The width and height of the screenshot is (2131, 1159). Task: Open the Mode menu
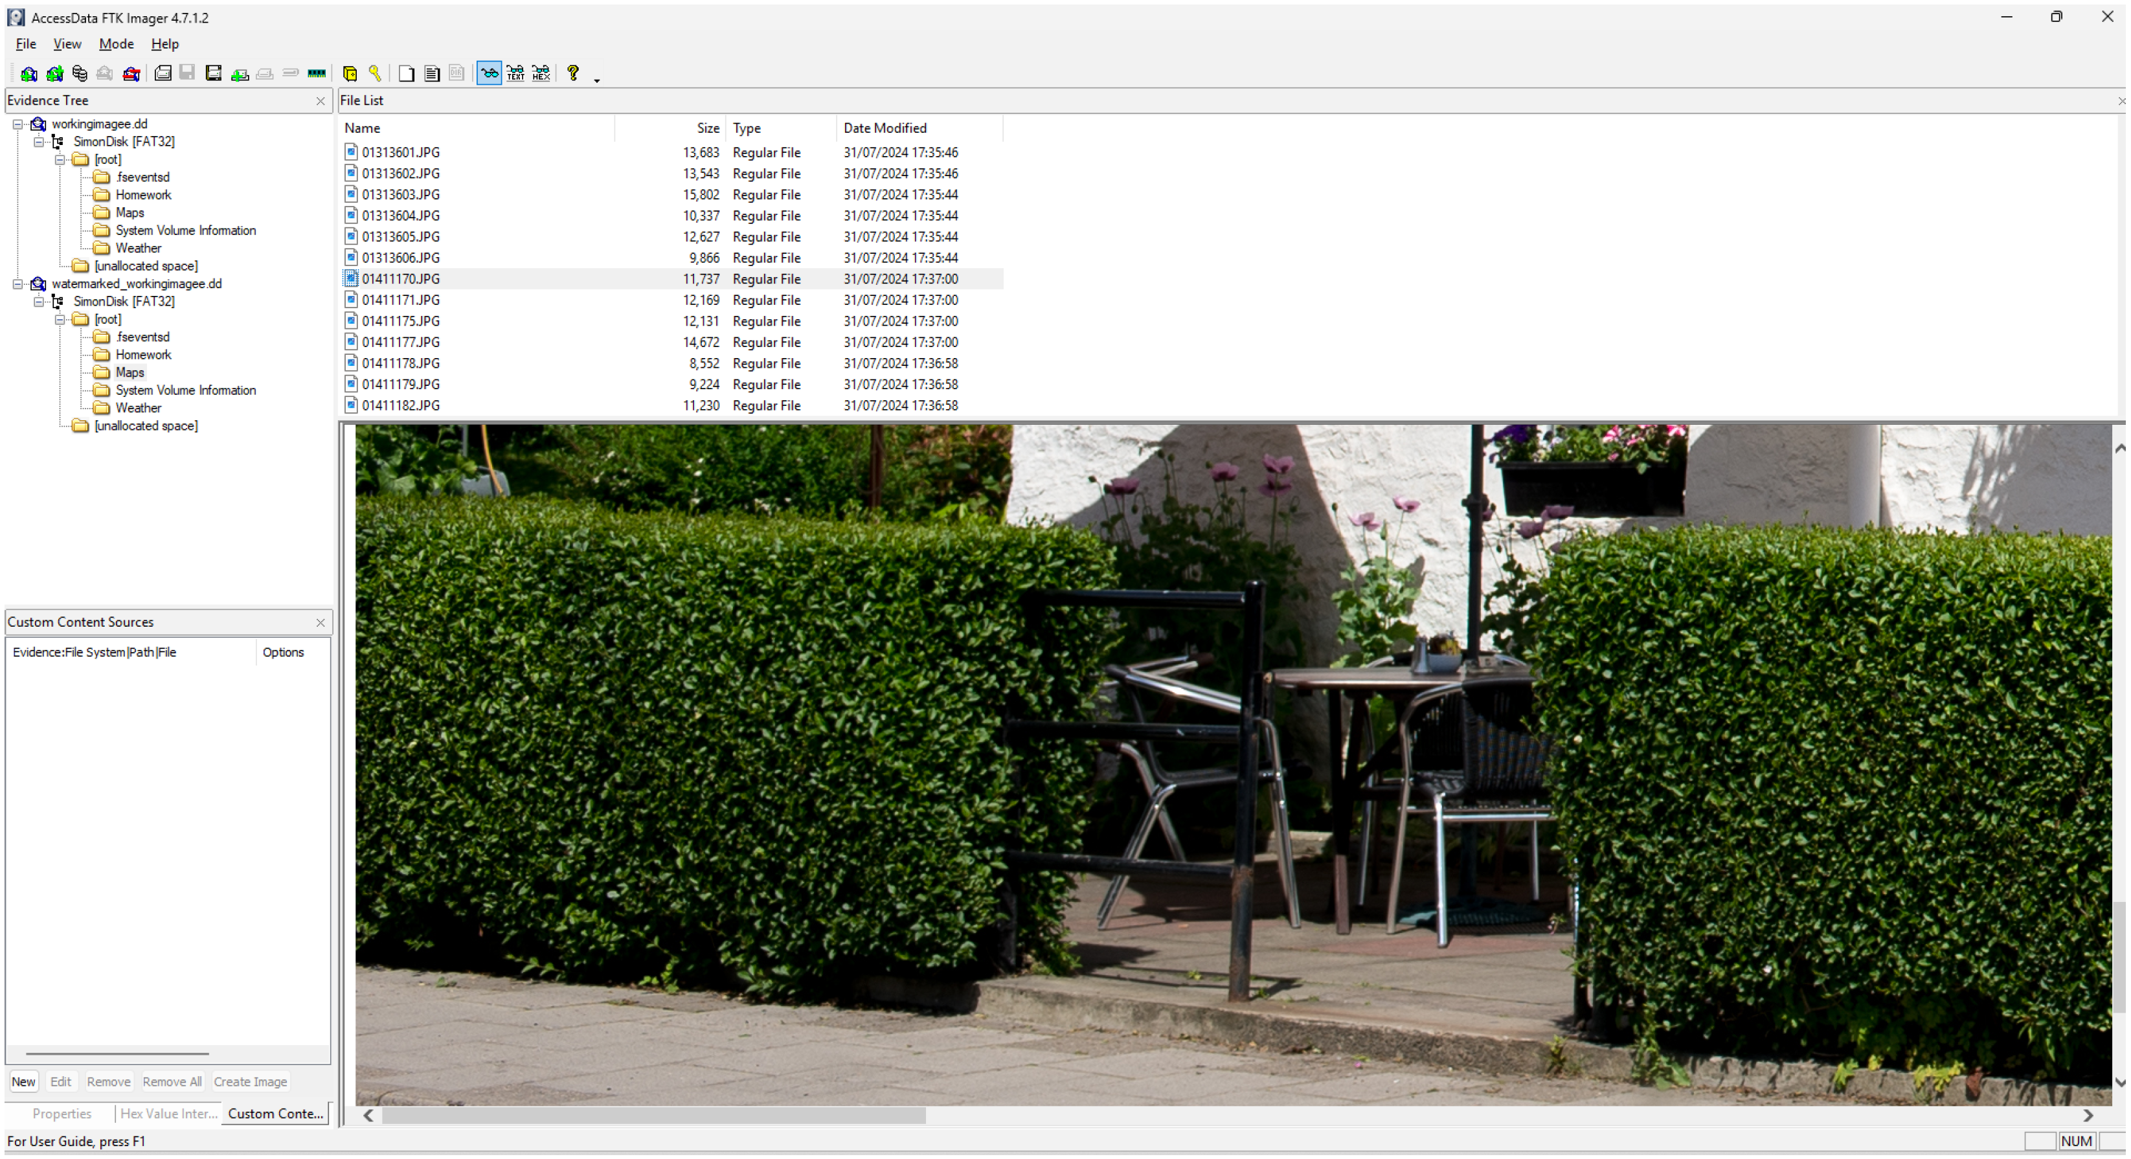pyautogui.click(x=116, y=44)
